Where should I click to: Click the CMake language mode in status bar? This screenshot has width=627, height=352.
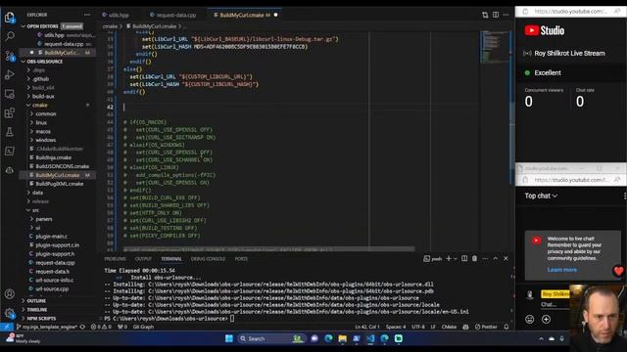click(x=449, y=327)
